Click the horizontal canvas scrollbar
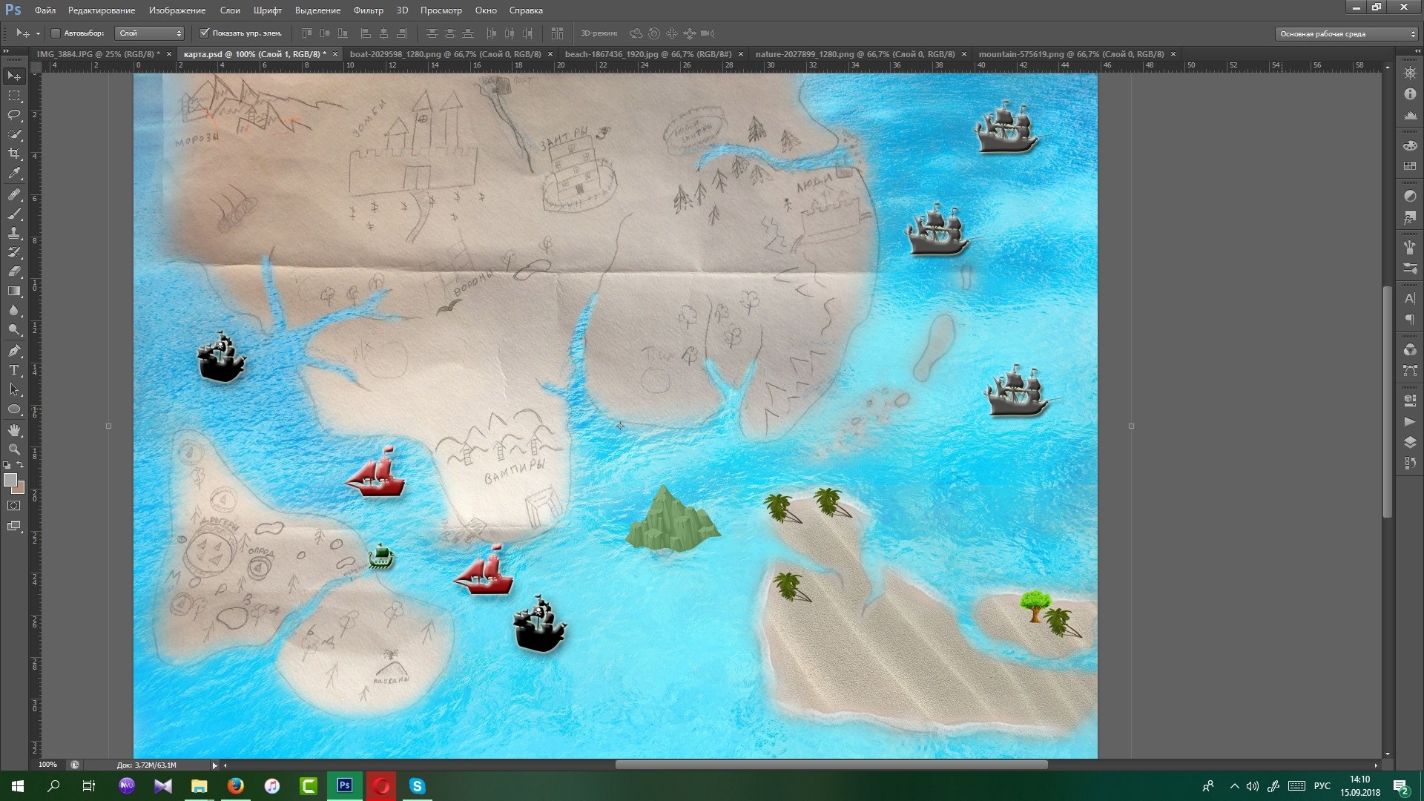This screenshot has width=1424, height=801. point(831,765)
